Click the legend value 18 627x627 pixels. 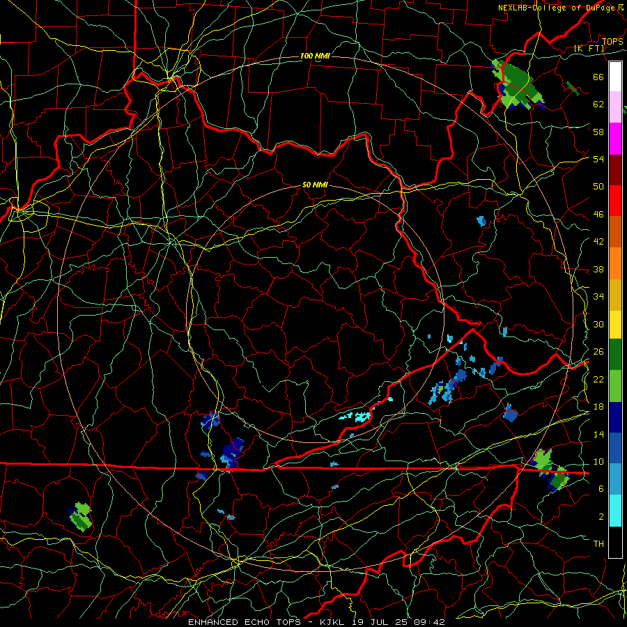(x=598, y=407)
